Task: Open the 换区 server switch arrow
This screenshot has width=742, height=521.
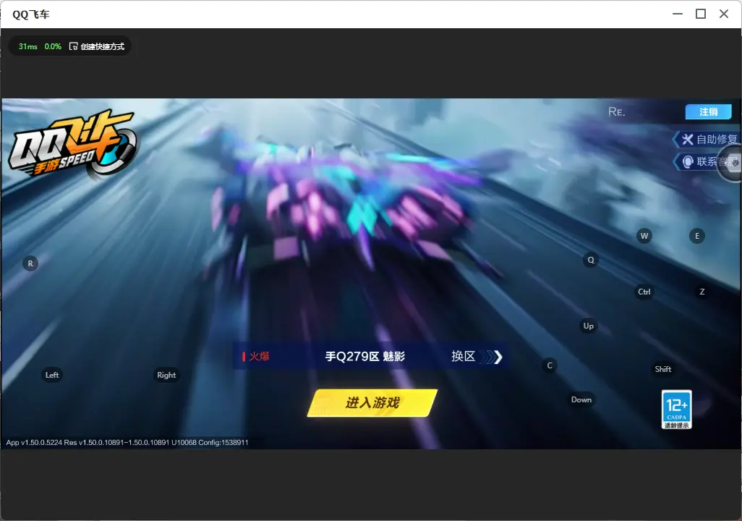Action: pos(477,356)
